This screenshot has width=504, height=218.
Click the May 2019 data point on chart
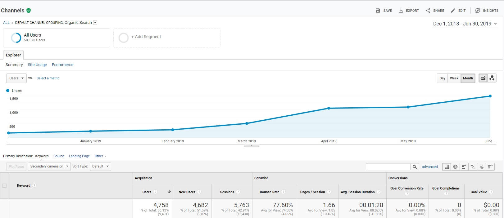(408, 107)
